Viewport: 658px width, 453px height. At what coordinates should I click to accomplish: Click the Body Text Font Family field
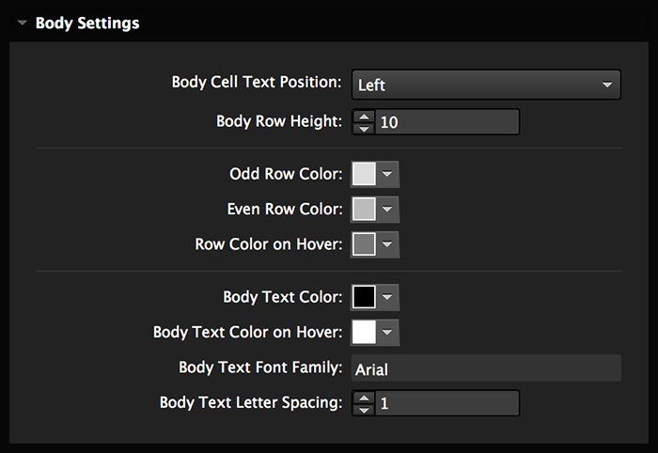486,367
